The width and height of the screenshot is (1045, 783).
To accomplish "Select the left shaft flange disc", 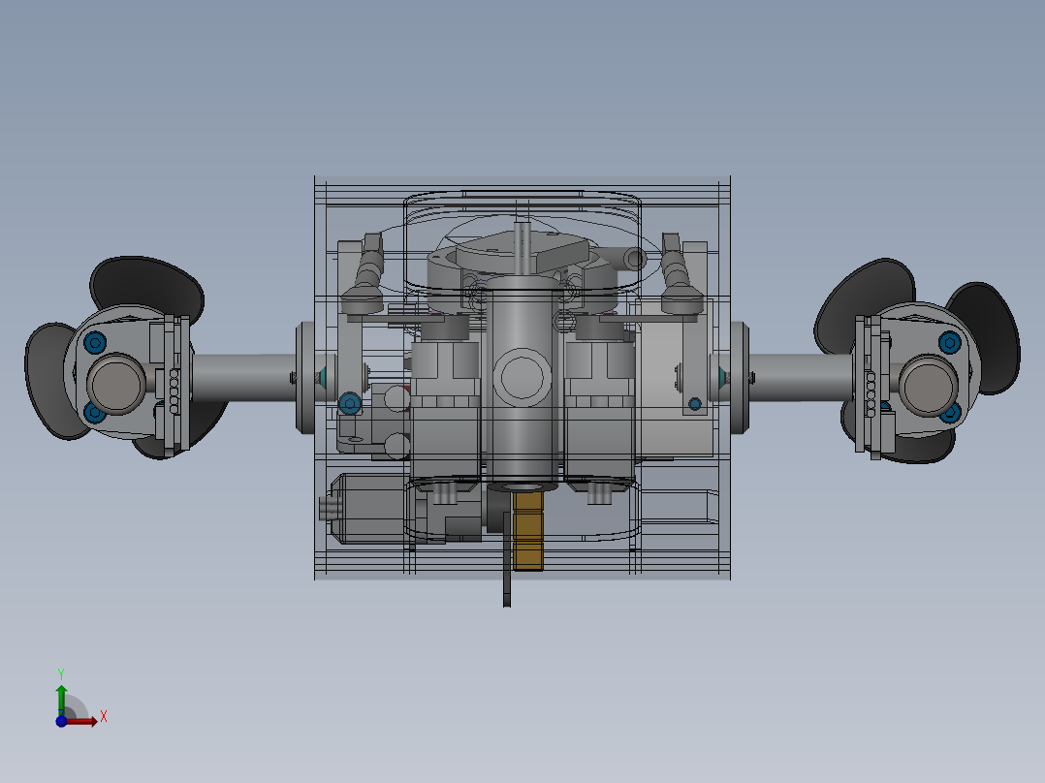I will (x=305, y=378).
